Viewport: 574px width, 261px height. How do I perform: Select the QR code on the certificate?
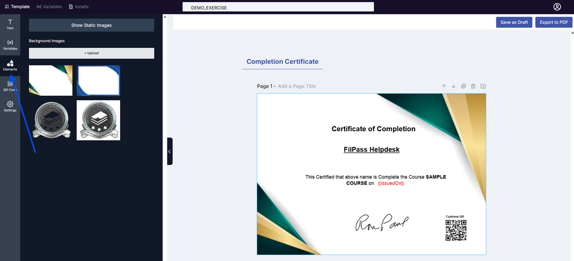coord(455,230)
